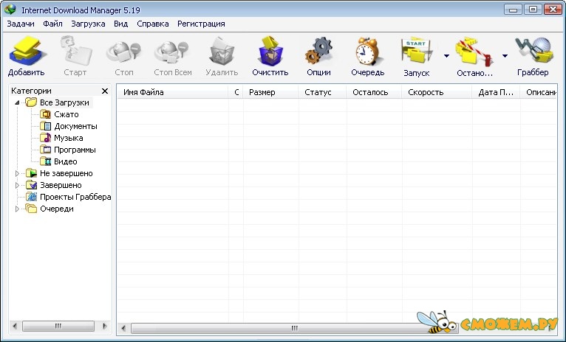Expand the Завершено tree node
The image size is (566, 342).
click(17, 186)
